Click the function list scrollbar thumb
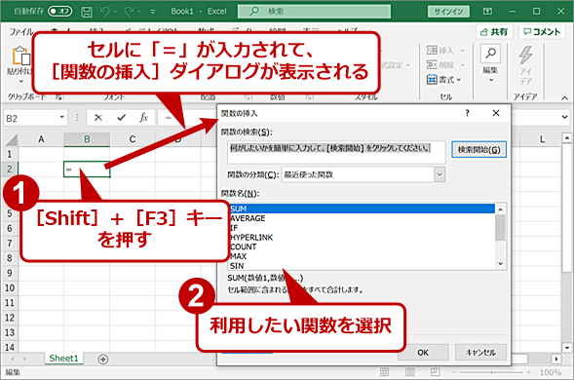Viewport: 574px width, 380px height. coord(500,228)
